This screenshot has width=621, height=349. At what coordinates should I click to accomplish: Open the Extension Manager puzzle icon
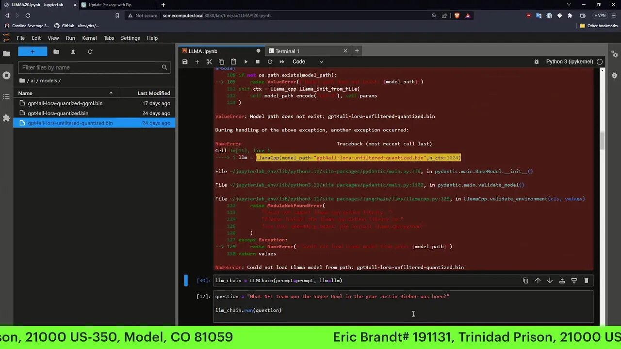(x=6, y=118)
